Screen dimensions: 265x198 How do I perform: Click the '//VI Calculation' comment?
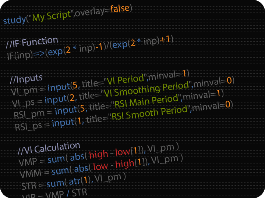pos(49,148)
